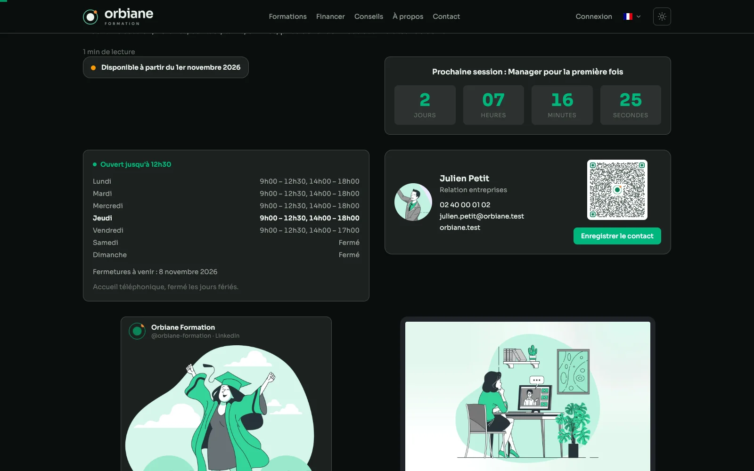Click the JOURS countdown tile

[425, 105]
